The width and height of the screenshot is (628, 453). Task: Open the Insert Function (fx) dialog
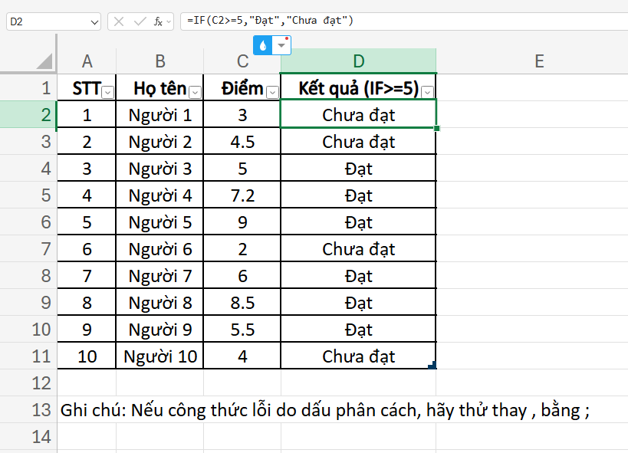(158, 21)
